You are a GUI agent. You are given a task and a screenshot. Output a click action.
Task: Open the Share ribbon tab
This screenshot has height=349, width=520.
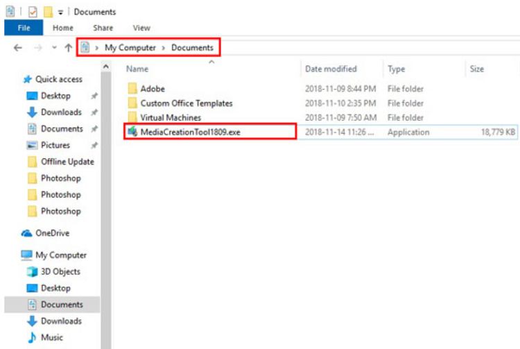point(103,28)
